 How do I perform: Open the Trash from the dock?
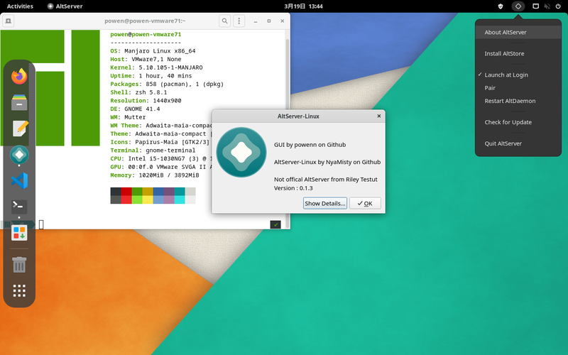pyautogui.click(x=19, y=264)
